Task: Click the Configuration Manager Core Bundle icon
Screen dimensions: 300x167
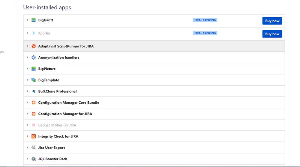Action: pyautogui.click(x=33, y=102)
